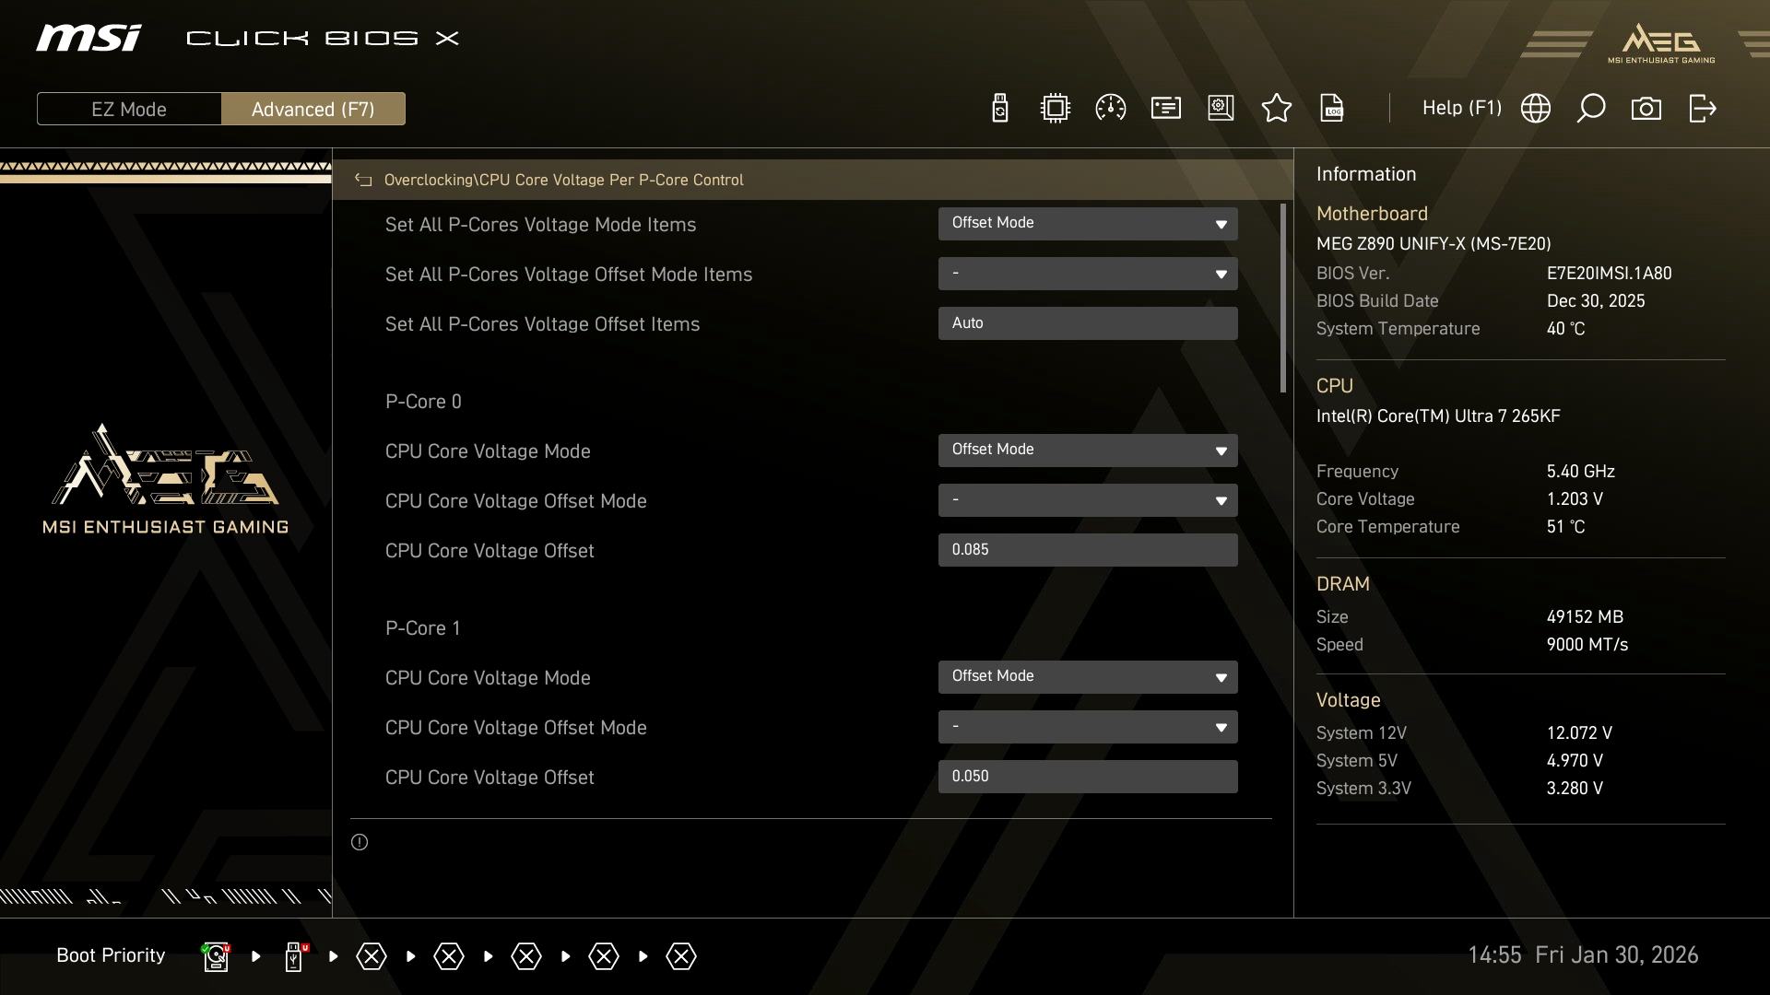The image size is (1770, 995).
Task: Take screenshot with the camera icon
Action: 1646,109
